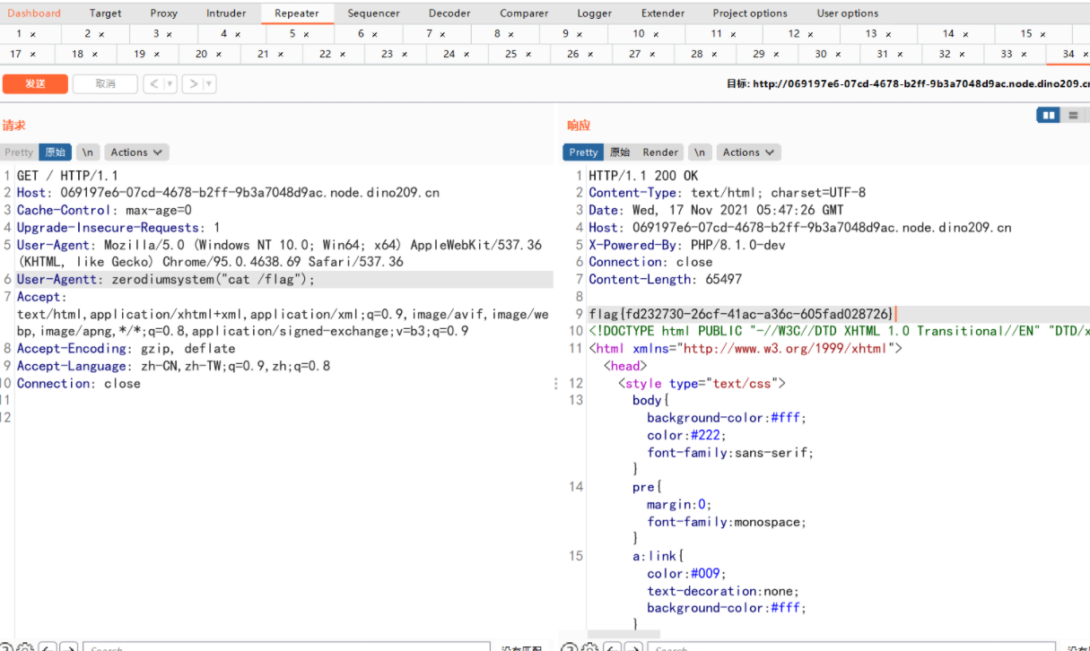
Task: Expand back history dropdown arrow
Action: [x=170, y=84]
